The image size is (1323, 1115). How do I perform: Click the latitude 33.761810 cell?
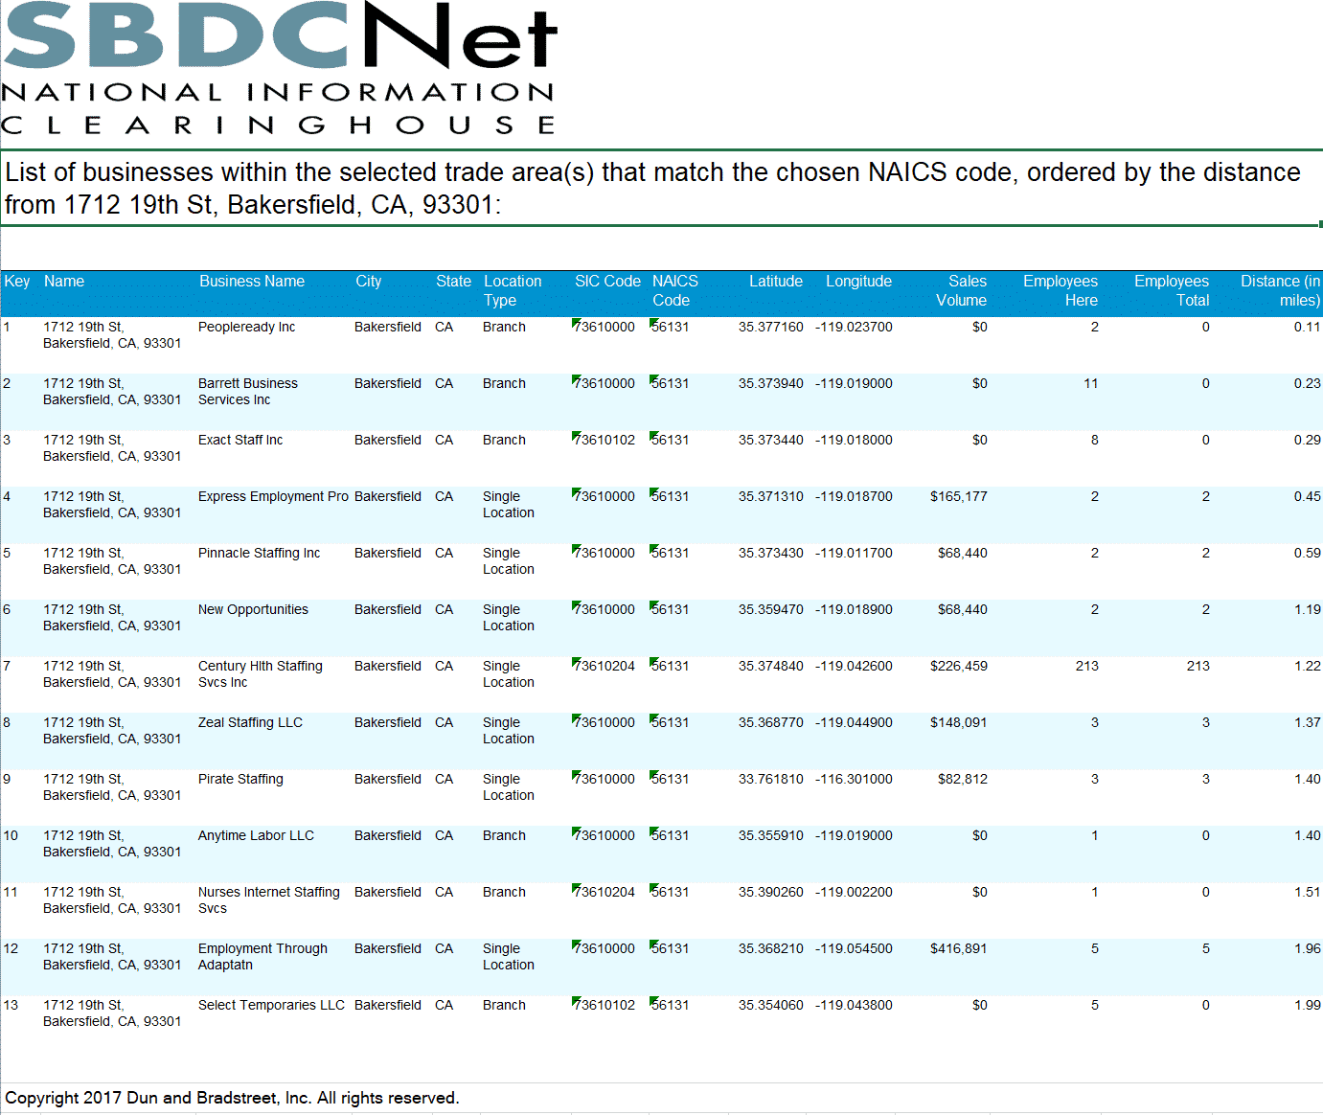pyautogui.click(x=771, y=780)
